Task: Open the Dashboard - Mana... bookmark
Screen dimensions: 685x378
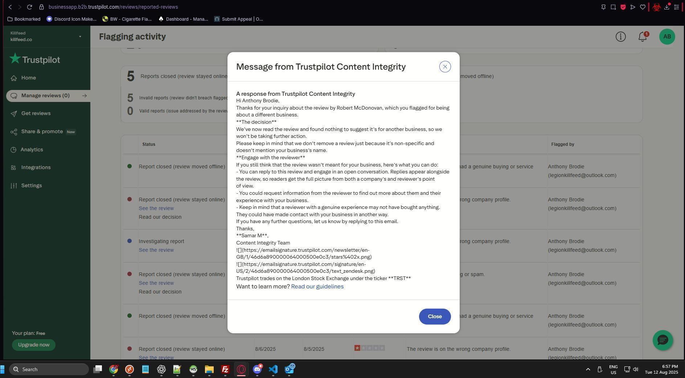Action: [x=183, y=19]
